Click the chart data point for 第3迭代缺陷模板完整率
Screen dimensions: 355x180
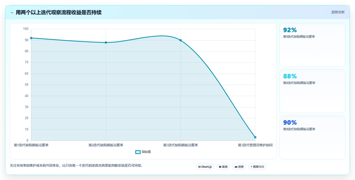(181, 40)
